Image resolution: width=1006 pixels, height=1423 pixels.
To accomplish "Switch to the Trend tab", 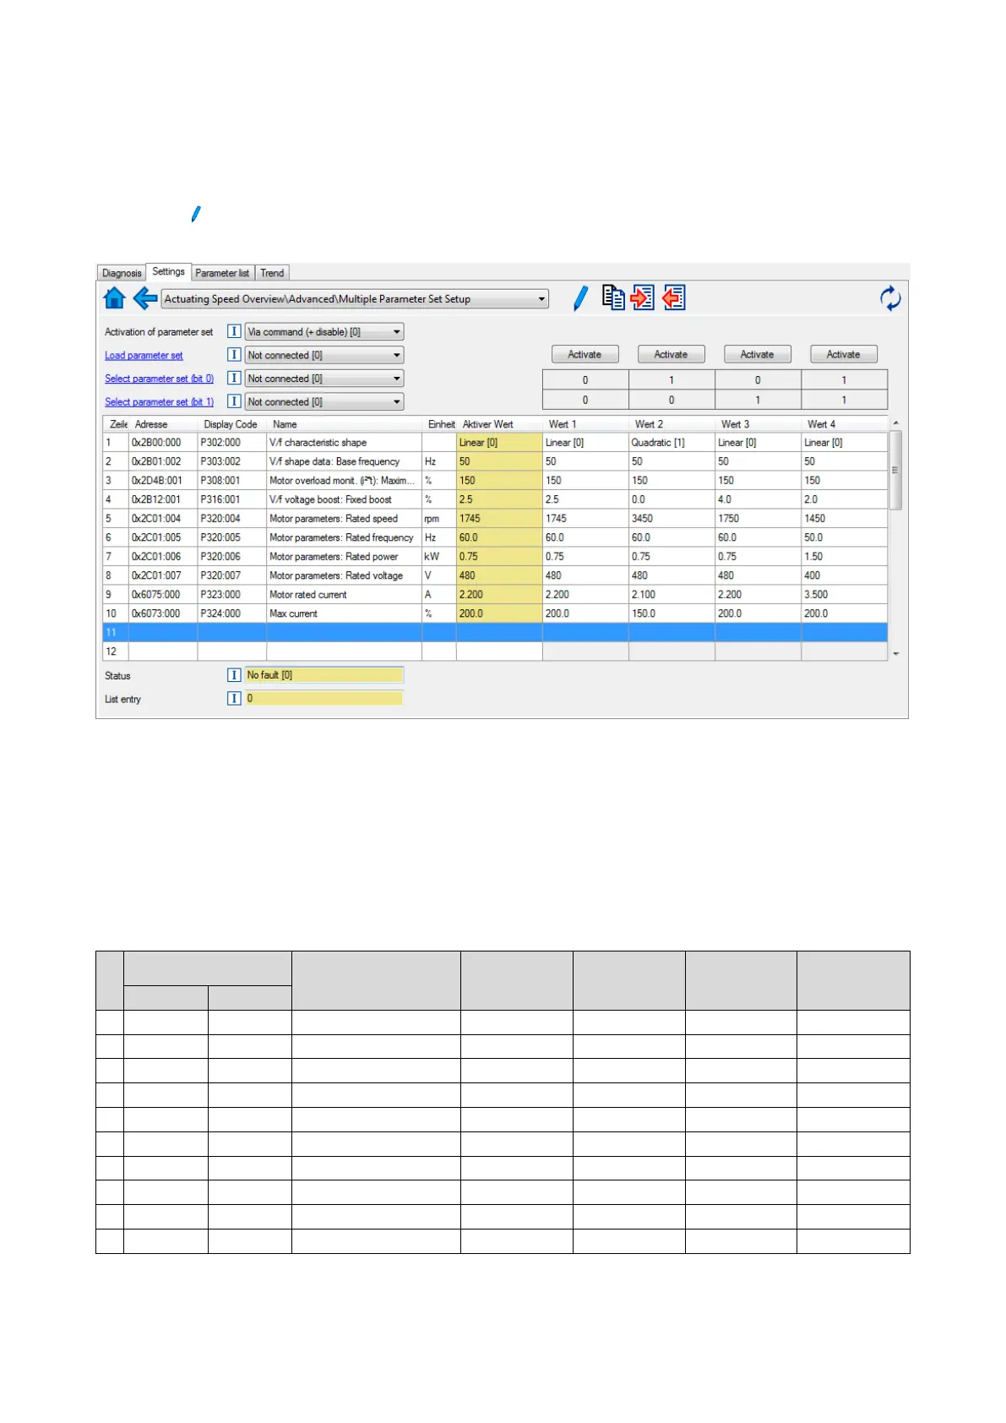I will pyautogui.click(x=272, y=273).
